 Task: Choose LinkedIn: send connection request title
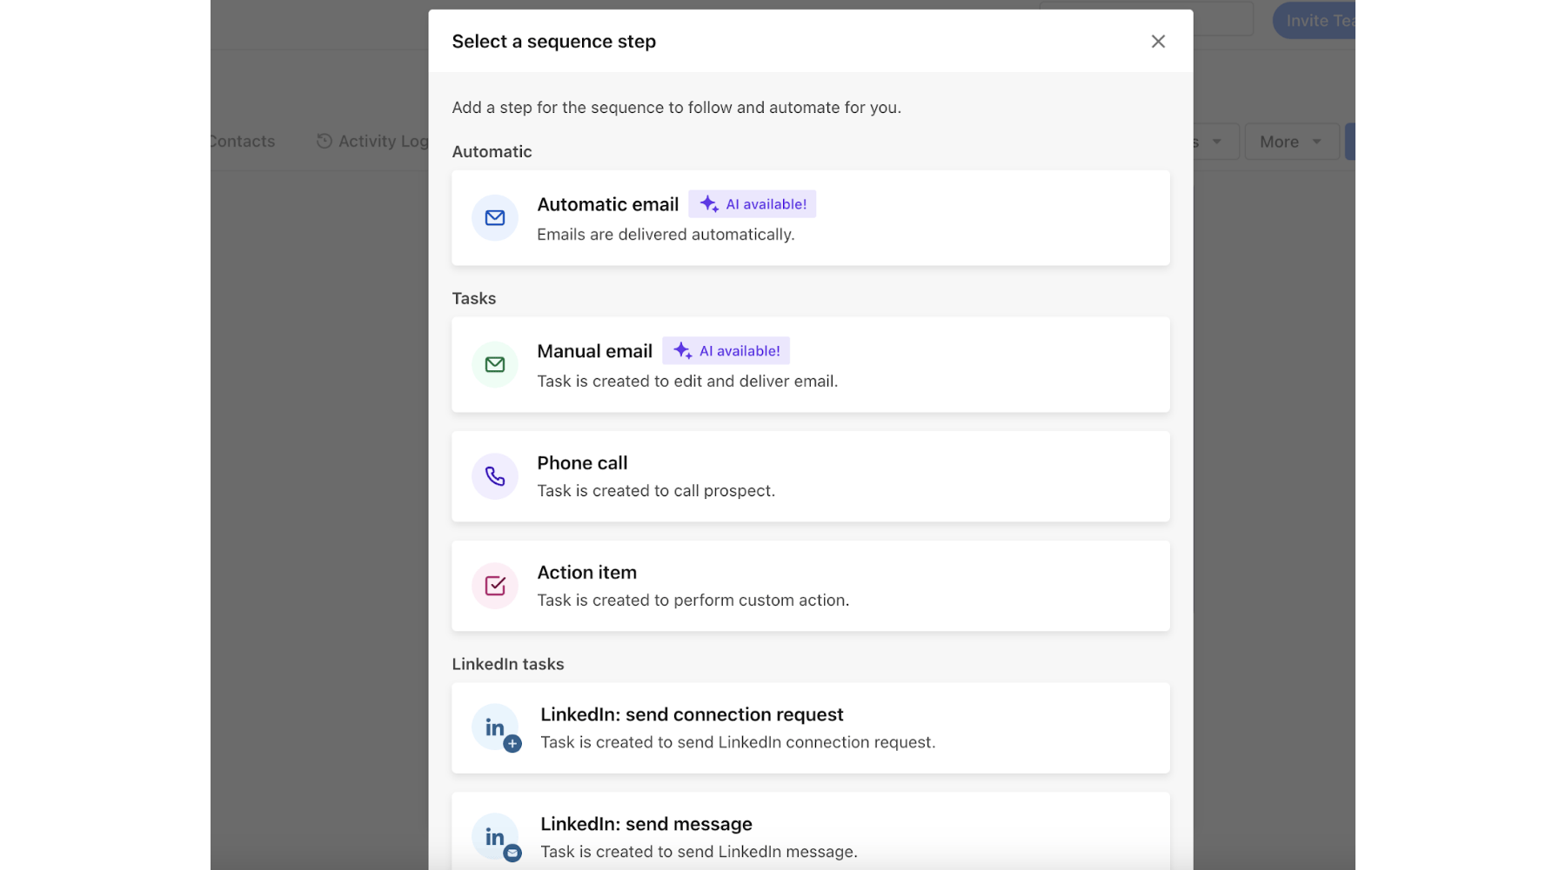pos(692,714)
